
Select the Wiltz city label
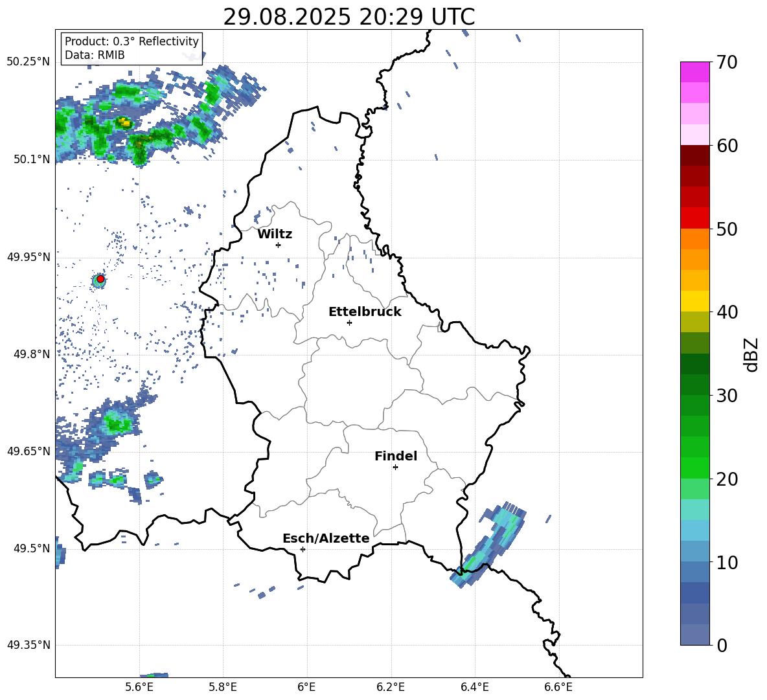click(x=275, y=234)
